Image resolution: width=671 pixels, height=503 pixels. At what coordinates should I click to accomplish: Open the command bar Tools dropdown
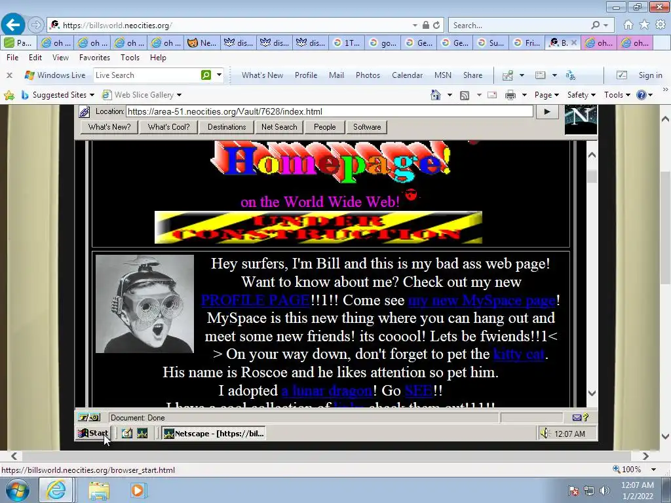coord(617,95)
